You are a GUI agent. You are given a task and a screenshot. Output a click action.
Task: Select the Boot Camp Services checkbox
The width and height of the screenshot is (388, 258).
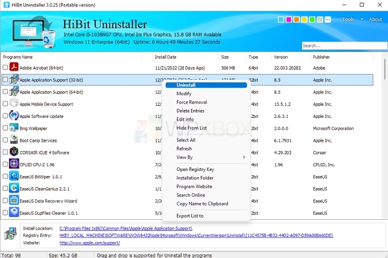(x=5, y=140)
